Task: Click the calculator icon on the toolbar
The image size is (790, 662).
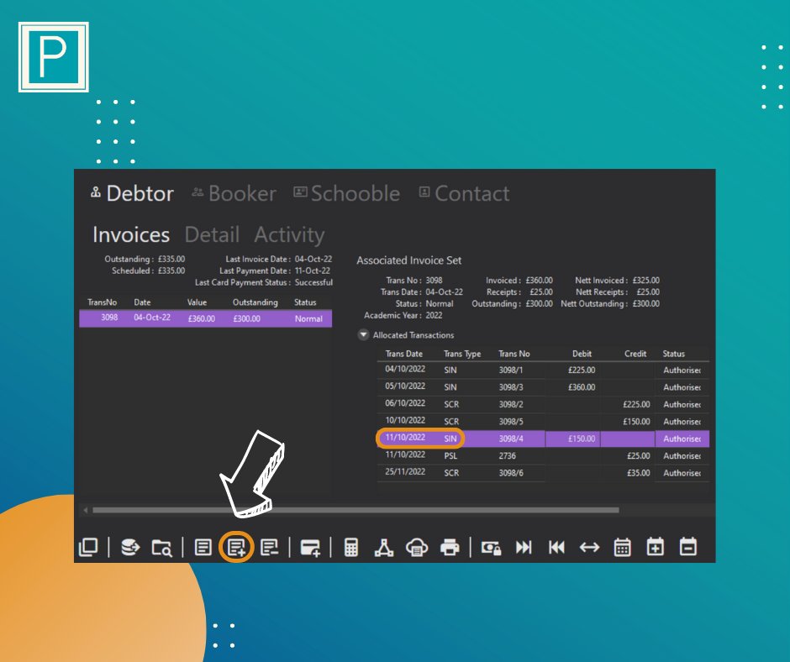Action: 350,548
